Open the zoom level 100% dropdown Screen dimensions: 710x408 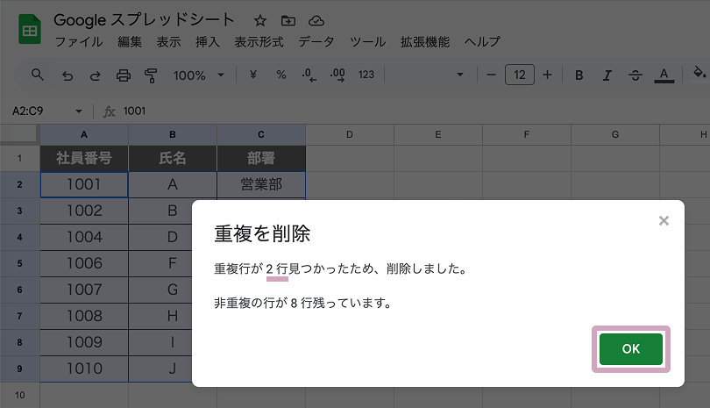click(x=198, y=75)
